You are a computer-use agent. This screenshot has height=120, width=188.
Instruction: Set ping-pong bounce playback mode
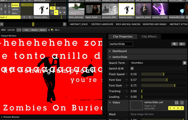click(58, 8)
